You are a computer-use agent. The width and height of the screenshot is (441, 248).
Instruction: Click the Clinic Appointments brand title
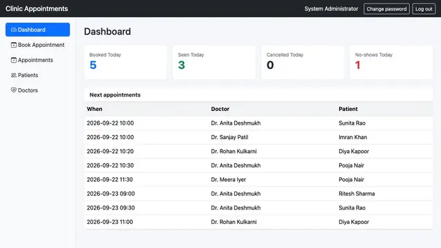(37, 9)
